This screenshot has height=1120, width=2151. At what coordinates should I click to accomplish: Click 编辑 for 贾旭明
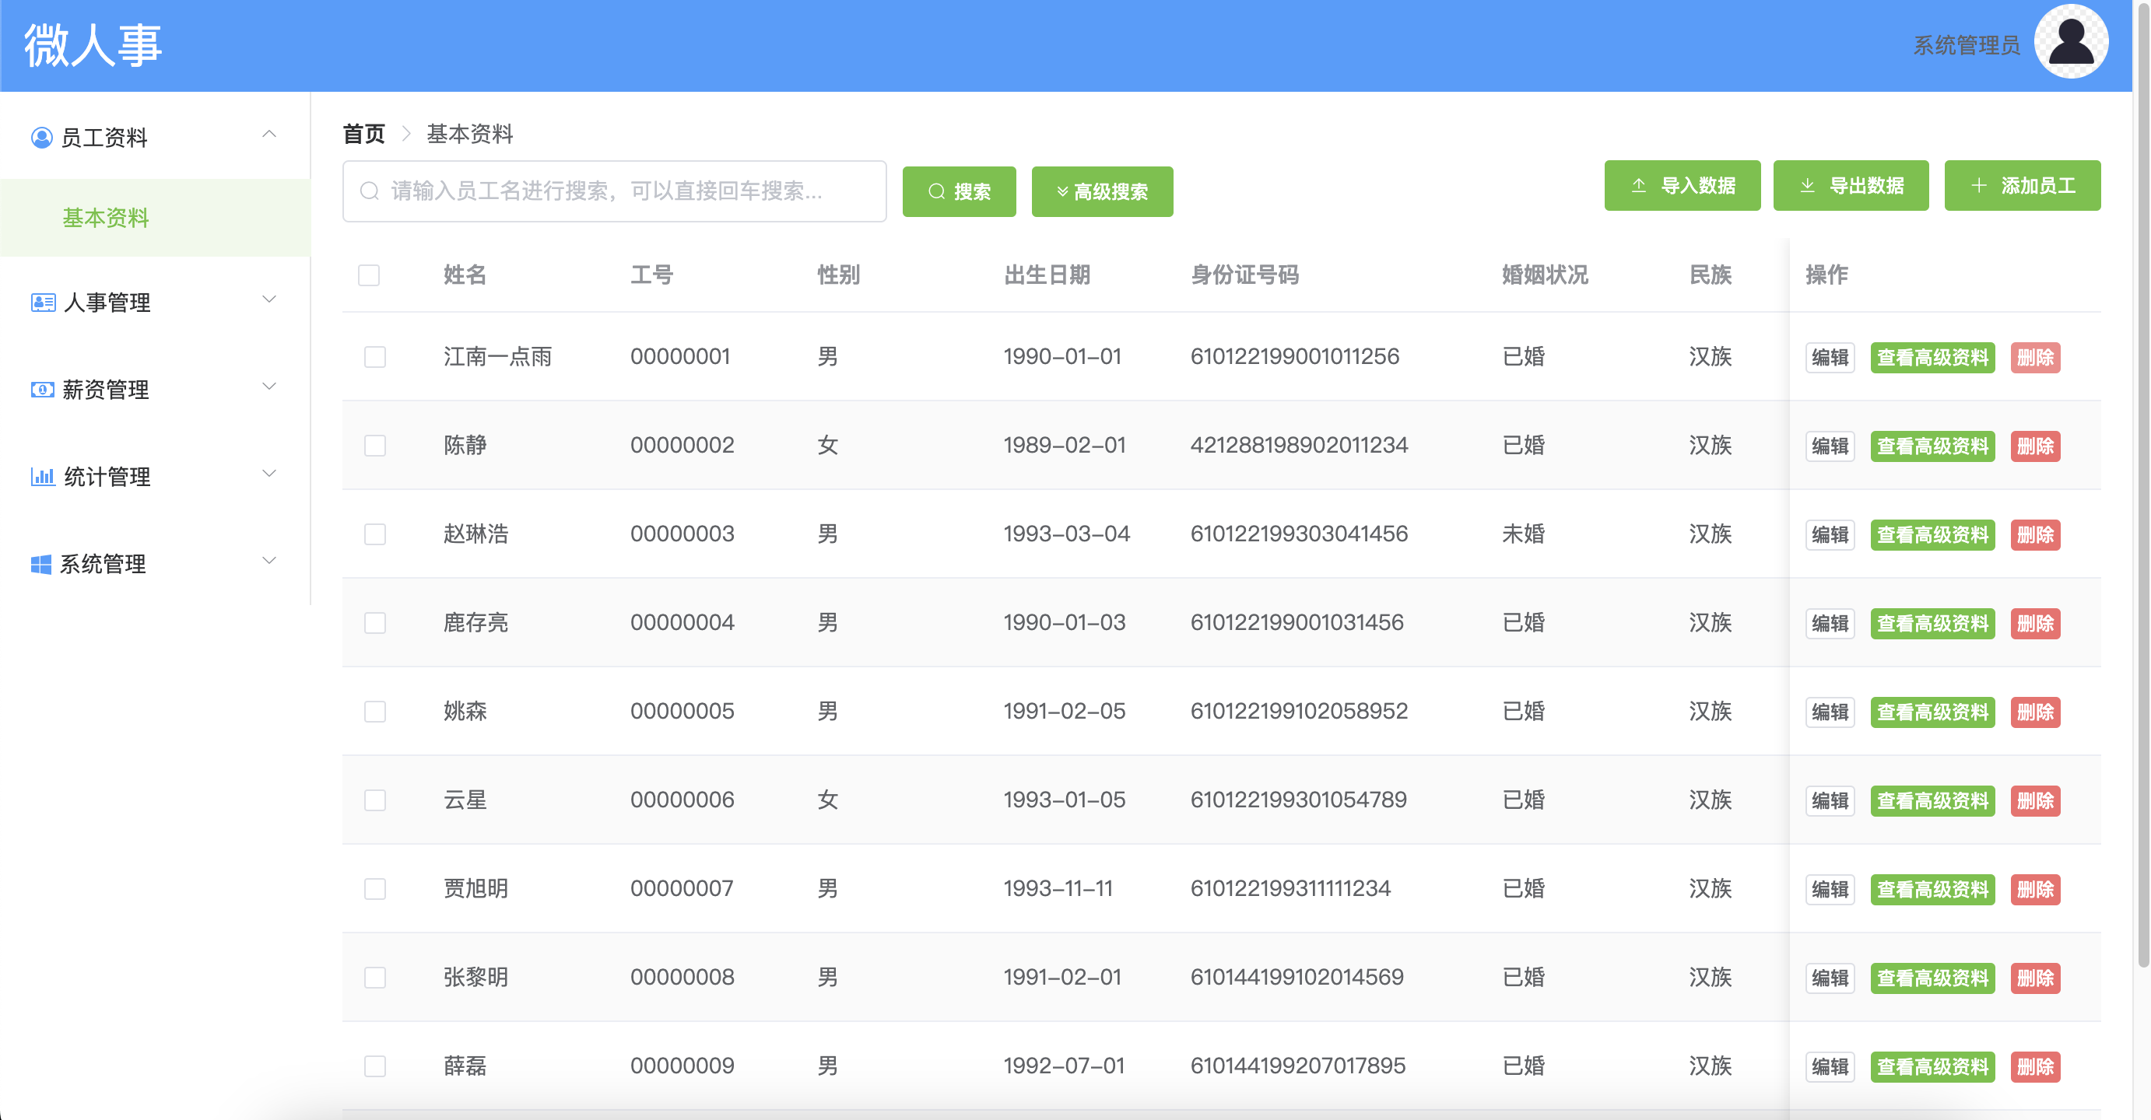coord(1830,889)
